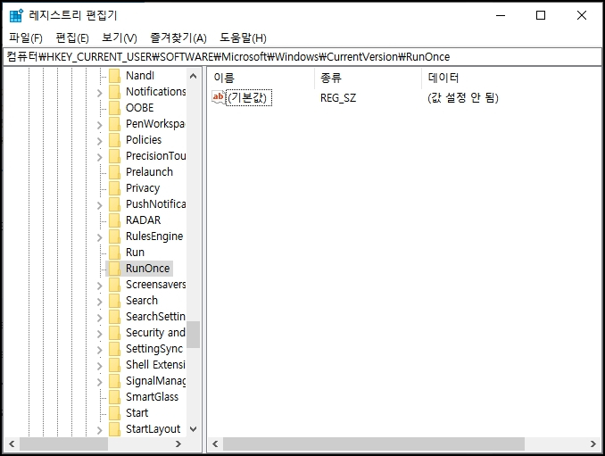The image size is (605, 456).
Task: Click the REG_SZ type cell
Action: point(338,98)
